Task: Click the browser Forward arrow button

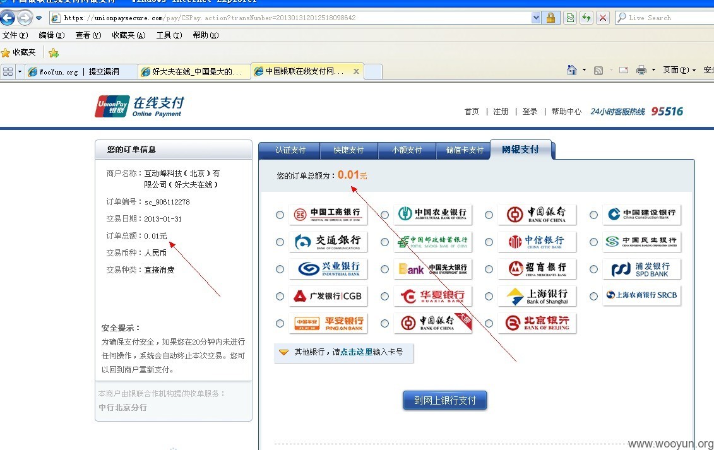Action: pyautogui.click(x=25, y=18)
